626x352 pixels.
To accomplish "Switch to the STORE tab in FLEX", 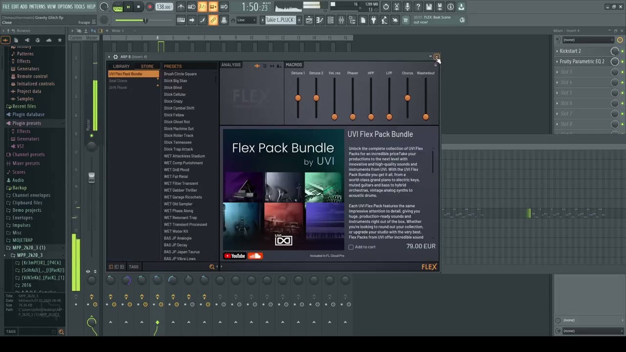I will 147,66.
